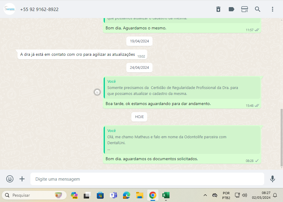
Task: Open the POR PTB2 language switcher
Action: point(226,195)
